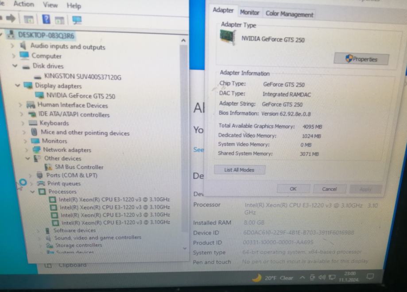This screenshot has height=292, width=407.
Task: Expand the Network adapters node chevron
Action: point(26,150)
